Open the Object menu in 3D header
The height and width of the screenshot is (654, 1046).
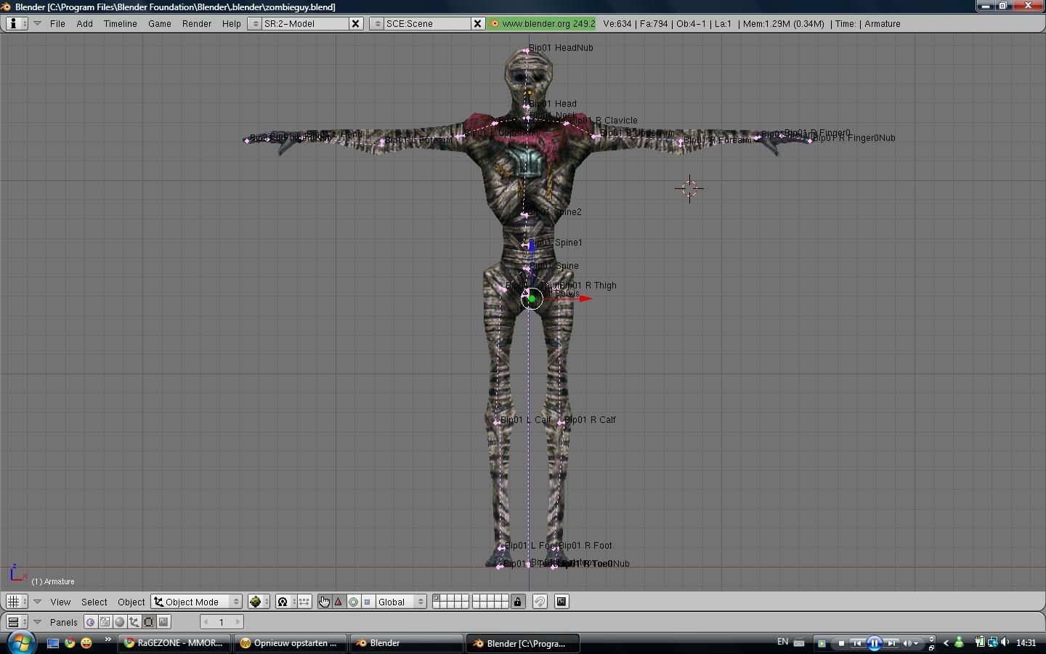click(x=131, y=602)
